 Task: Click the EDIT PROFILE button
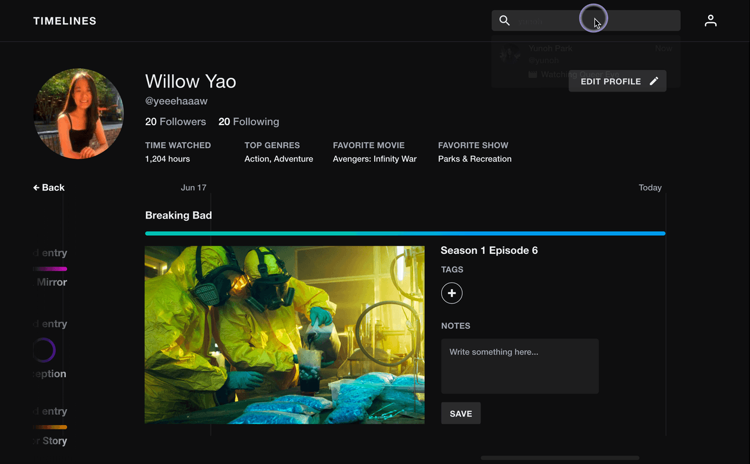(x=617, y=81)
